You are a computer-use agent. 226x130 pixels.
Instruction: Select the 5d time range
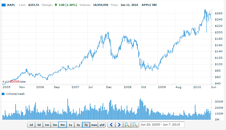[x=39, y=125]
